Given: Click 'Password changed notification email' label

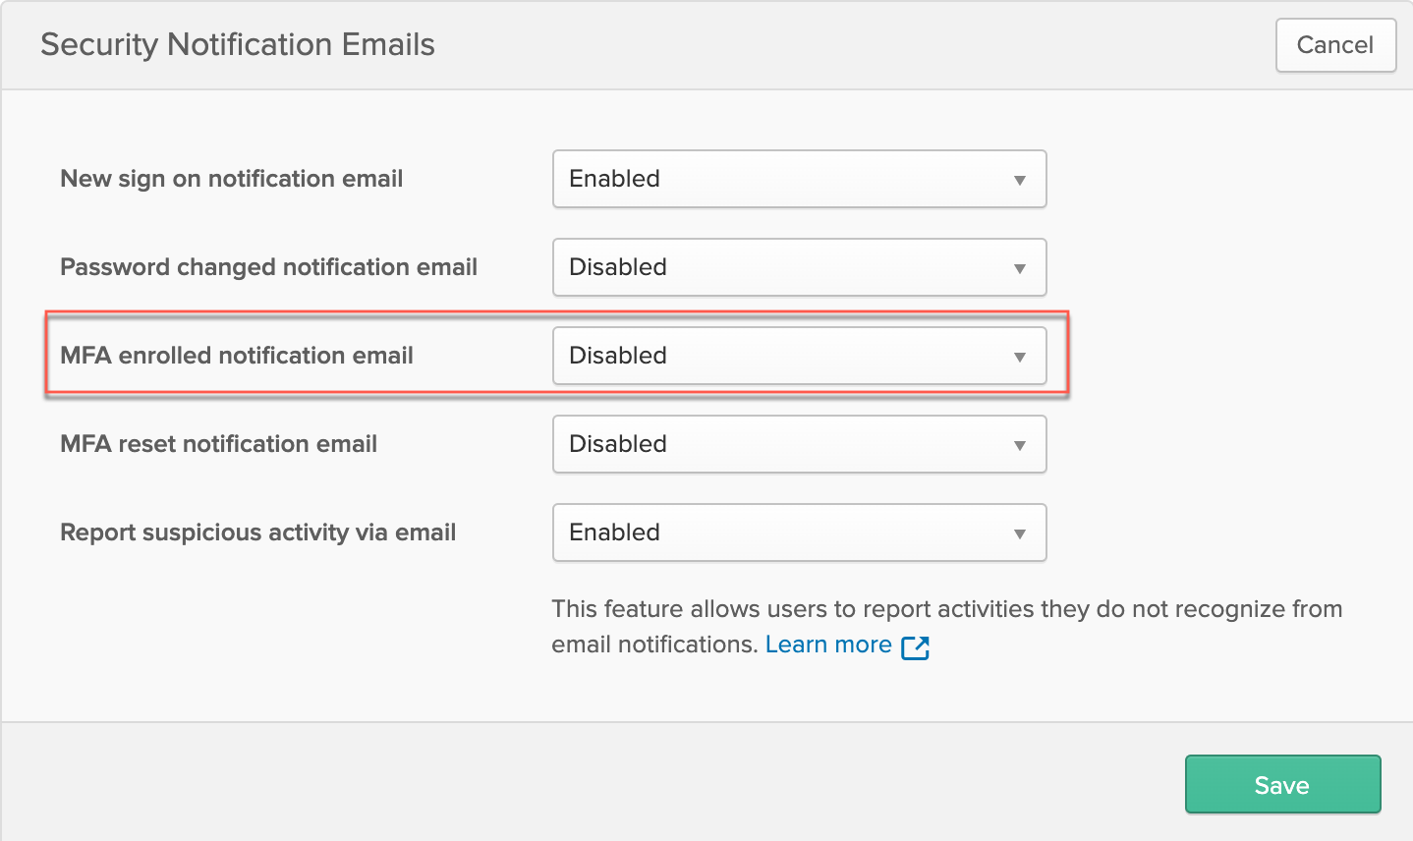Looking at the screenshot, I should click(x=268, y=267).
